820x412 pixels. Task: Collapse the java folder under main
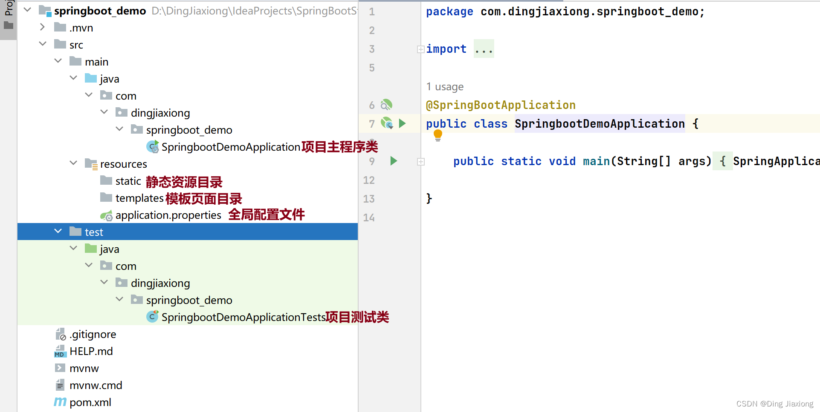[x=73, y=78]
